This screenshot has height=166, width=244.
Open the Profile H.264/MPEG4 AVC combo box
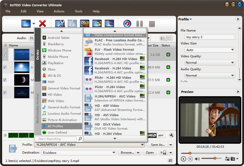(89, 145)
